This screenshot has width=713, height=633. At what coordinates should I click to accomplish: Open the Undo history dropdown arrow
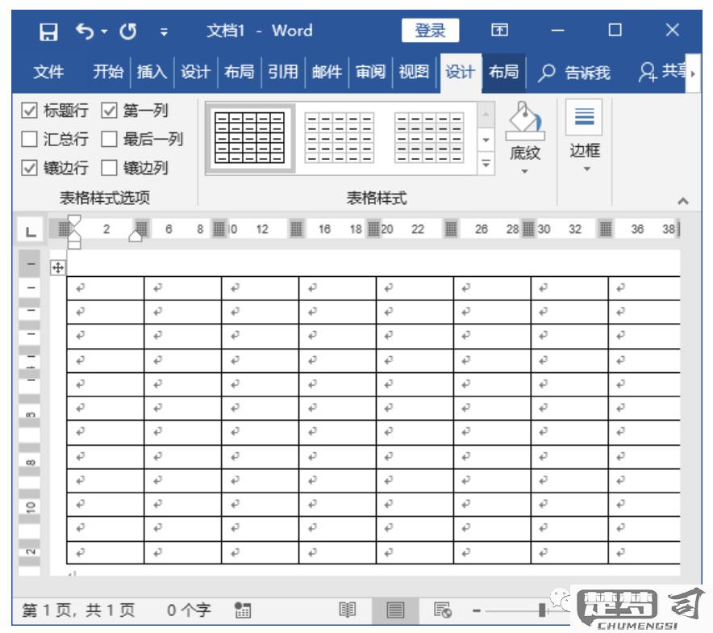click(104, 31)
